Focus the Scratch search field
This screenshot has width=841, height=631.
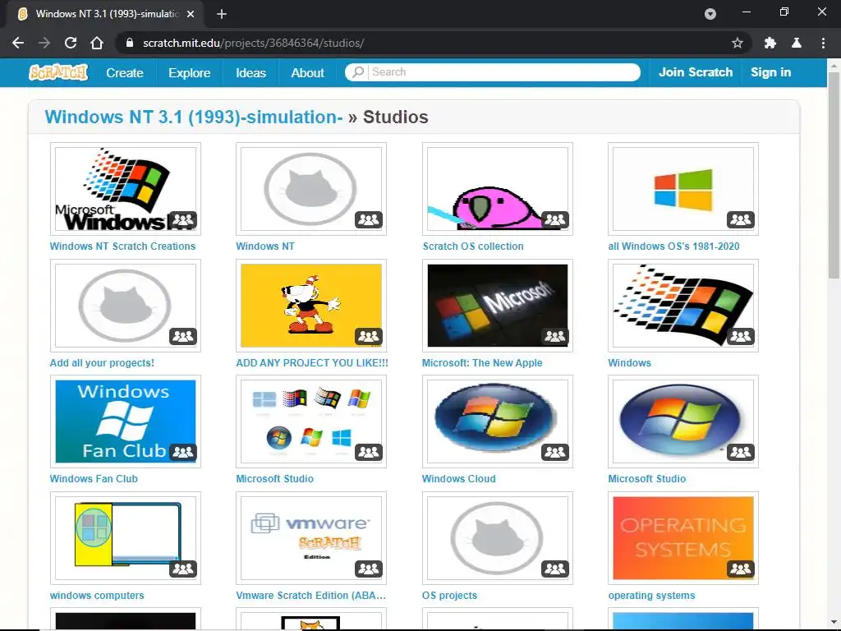(493, 72)
